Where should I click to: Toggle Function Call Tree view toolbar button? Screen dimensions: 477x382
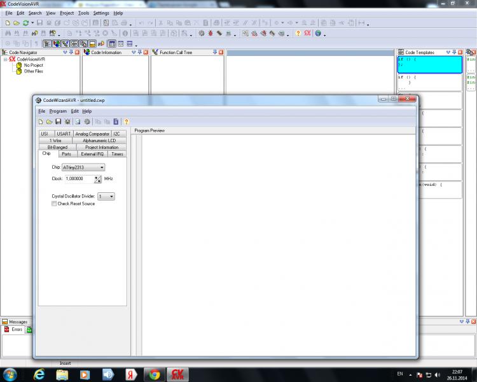pyautogui.click(x=66, y=44)
